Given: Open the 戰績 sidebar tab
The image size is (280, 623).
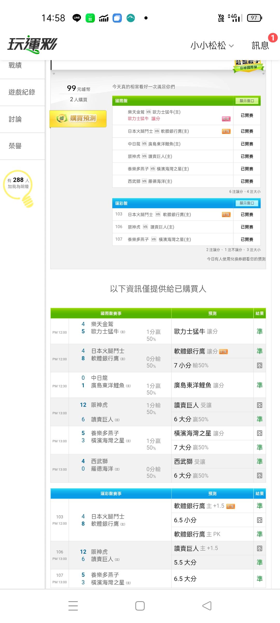Looking at the screenshot, I should pyautogui.click(x=15, y=65).
